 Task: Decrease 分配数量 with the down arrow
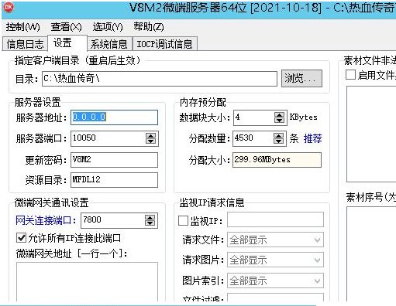click(278, 141)
